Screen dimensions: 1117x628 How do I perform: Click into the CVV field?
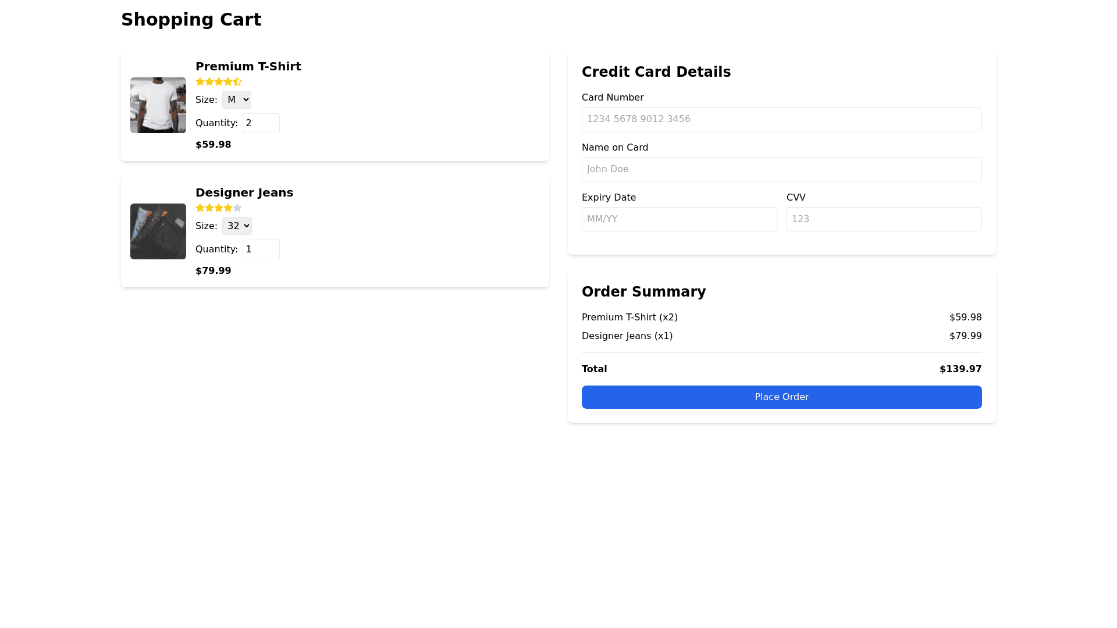click(884, 219)
